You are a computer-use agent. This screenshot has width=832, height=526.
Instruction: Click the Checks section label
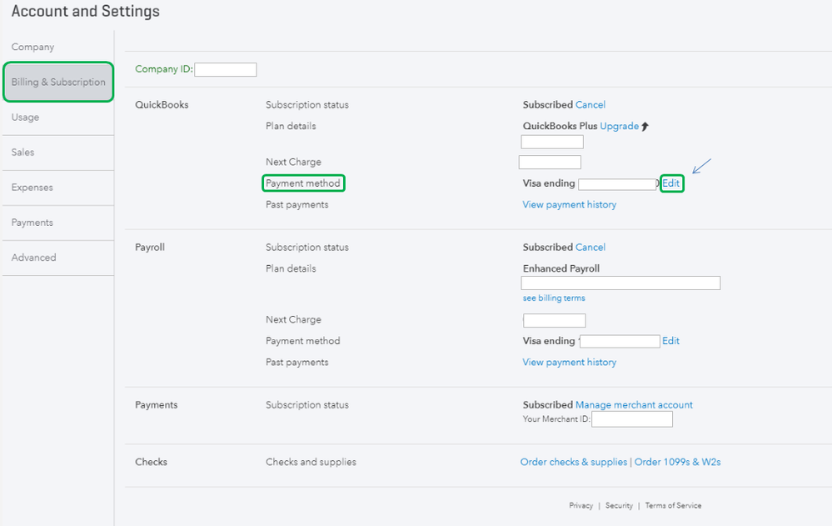click(x=151, y=462)
